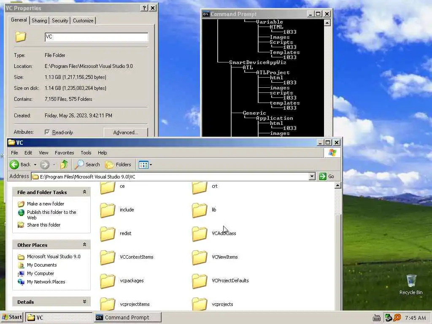Open the Edit menu
Image resolution: width=432 pixels, height=324 pixels.
click(x=28, y=153)
